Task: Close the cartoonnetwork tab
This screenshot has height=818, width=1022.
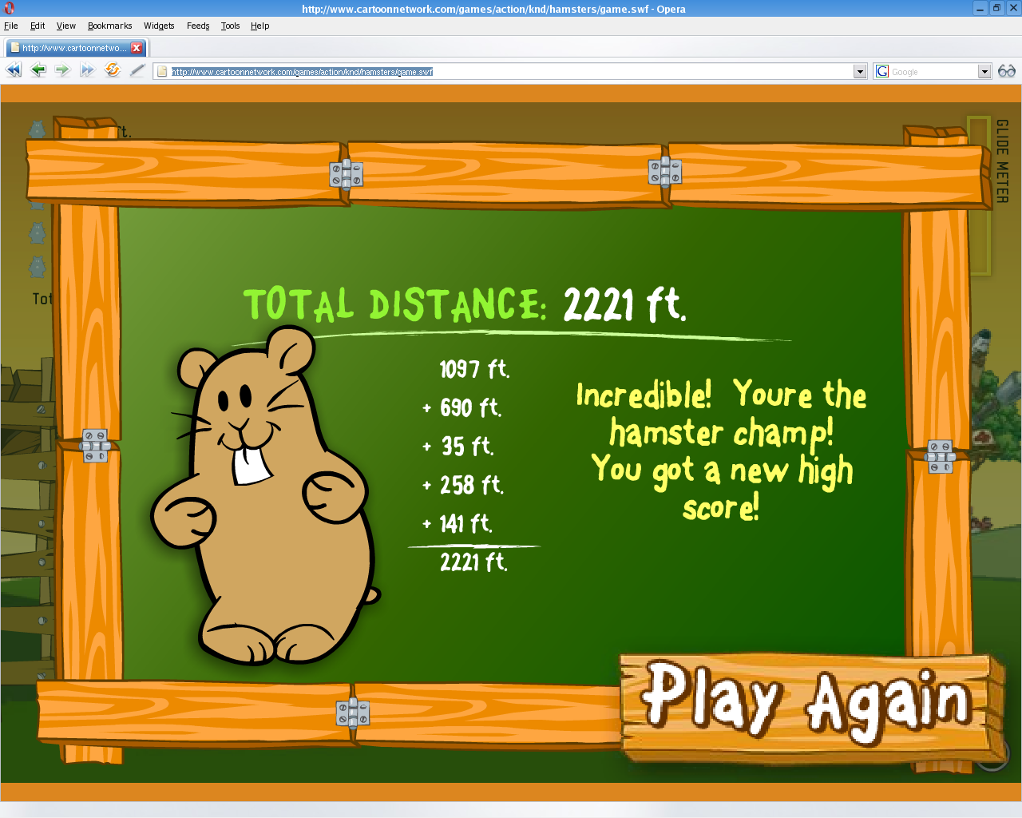Action: (x=137, y=48)
